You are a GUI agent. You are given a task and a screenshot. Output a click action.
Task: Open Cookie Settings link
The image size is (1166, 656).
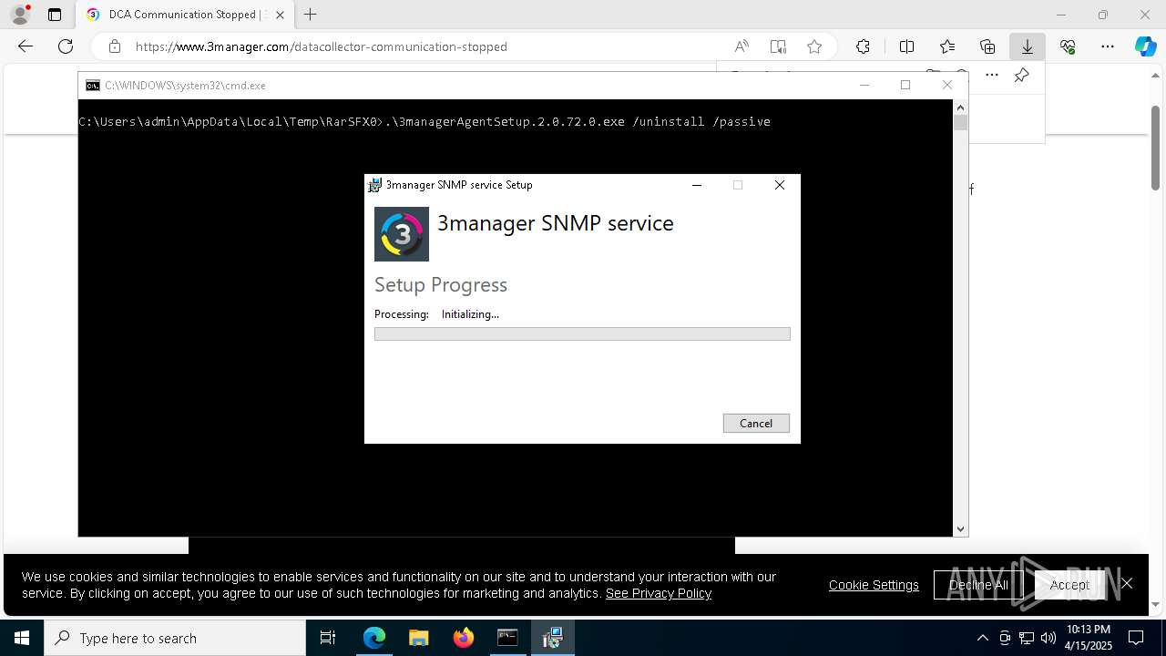point(874,585)
